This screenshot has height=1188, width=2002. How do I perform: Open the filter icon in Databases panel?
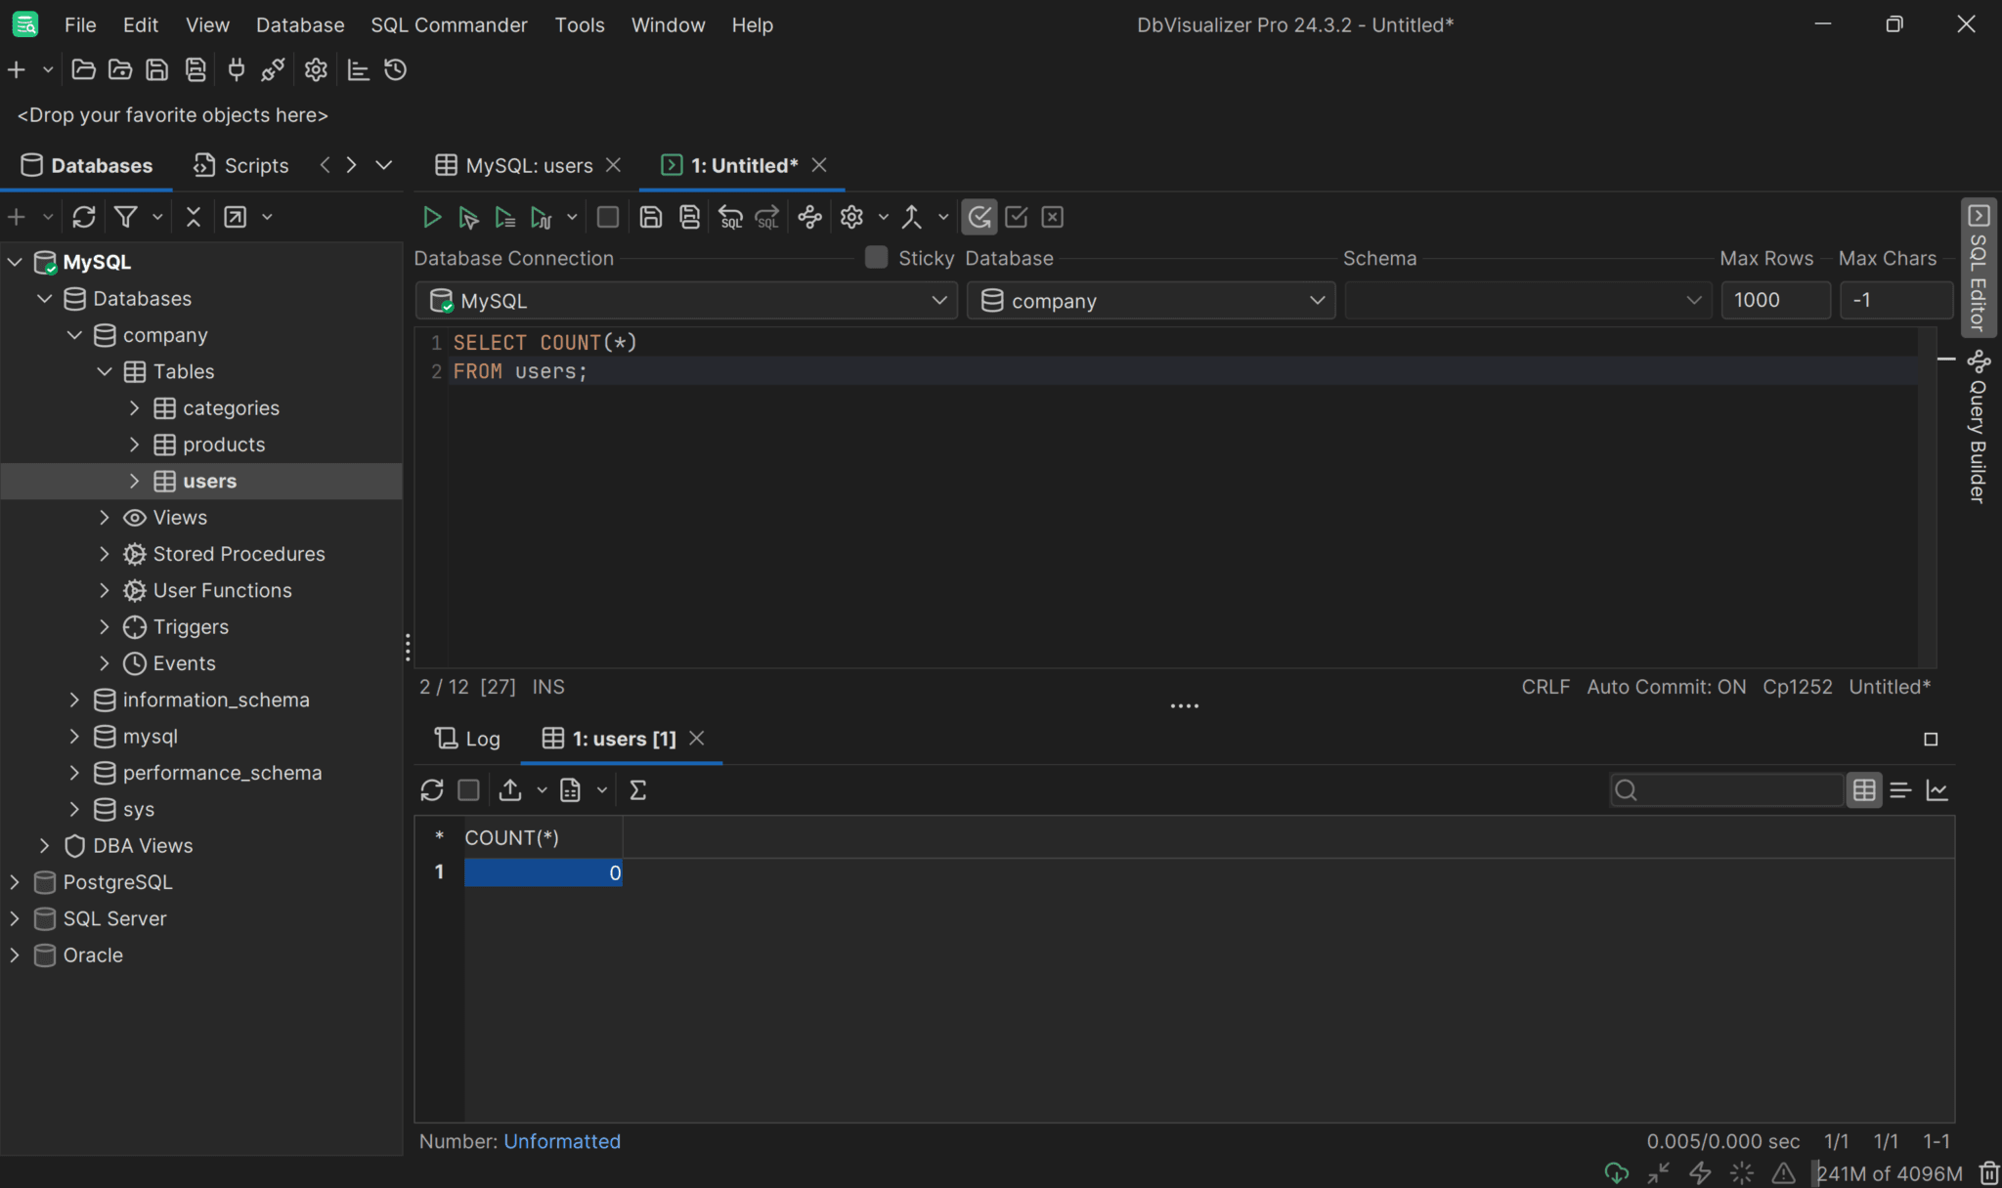(x=126, y=217)
